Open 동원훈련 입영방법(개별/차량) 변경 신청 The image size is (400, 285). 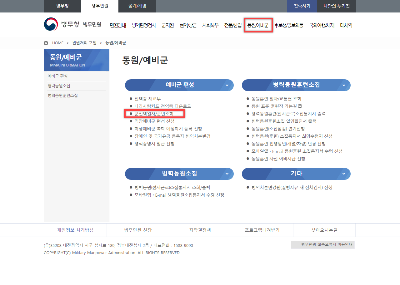288,144
